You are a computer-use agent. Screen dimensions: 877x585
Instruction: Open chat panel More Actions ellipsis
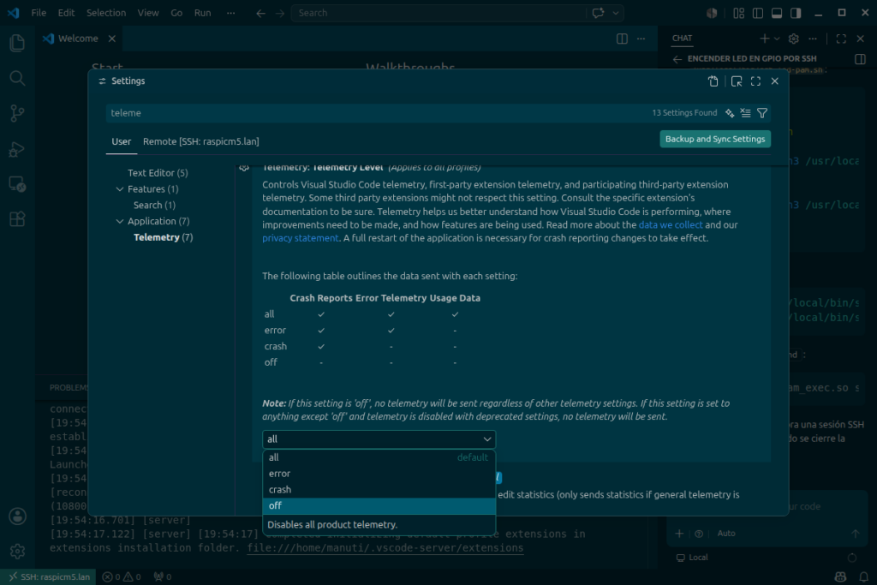tap(813, 39)
